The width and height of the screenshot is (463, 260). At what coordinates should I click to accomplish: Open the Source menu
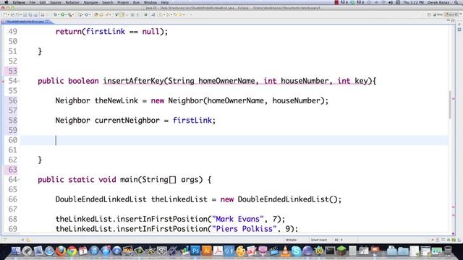click(55, 2)
